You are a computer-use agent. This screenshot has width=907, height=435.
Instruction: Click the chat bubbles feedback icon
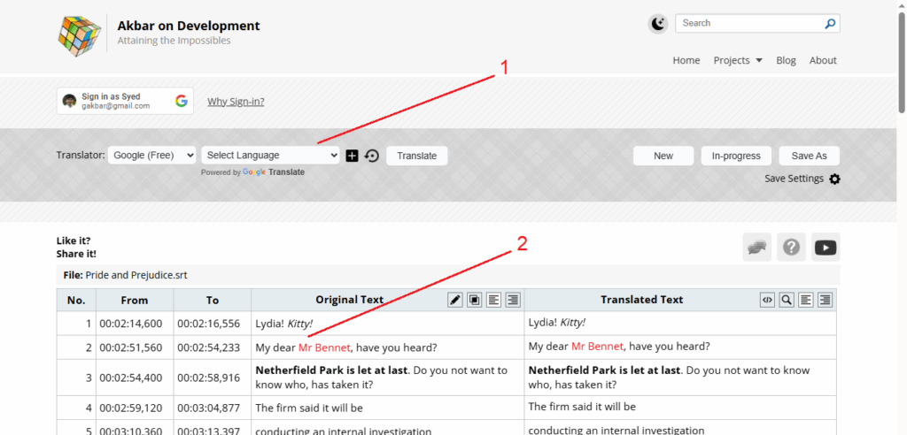756,248
